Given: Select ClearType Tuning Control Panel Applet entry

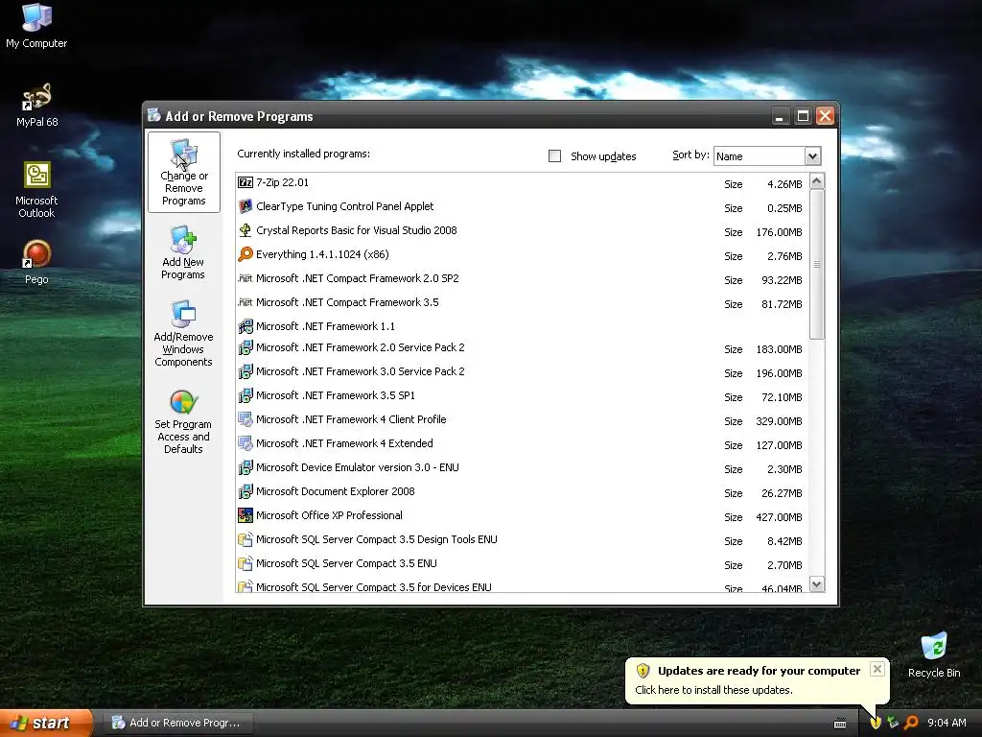Looking at the screenshot, I should pos(523,207).
